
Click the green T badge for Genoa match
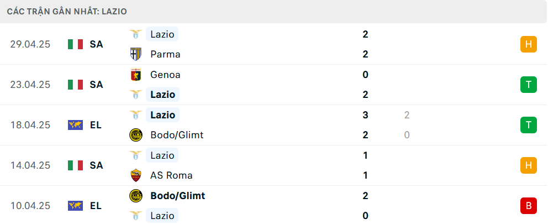tap(529, 85)
